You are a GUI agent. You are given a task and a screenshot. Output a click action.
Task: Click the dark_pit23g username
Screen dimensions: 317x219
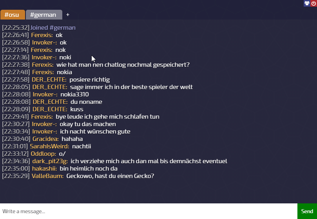[50, 161]
